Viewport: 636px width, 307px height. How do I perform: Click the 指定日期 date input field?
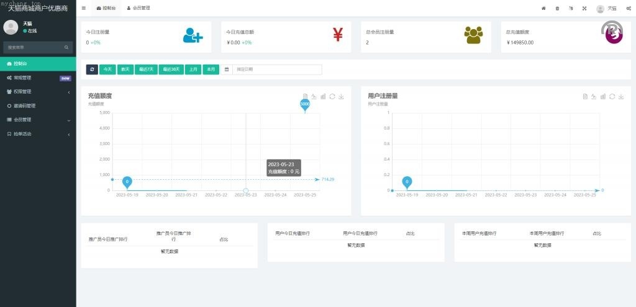tap(277, 69)
